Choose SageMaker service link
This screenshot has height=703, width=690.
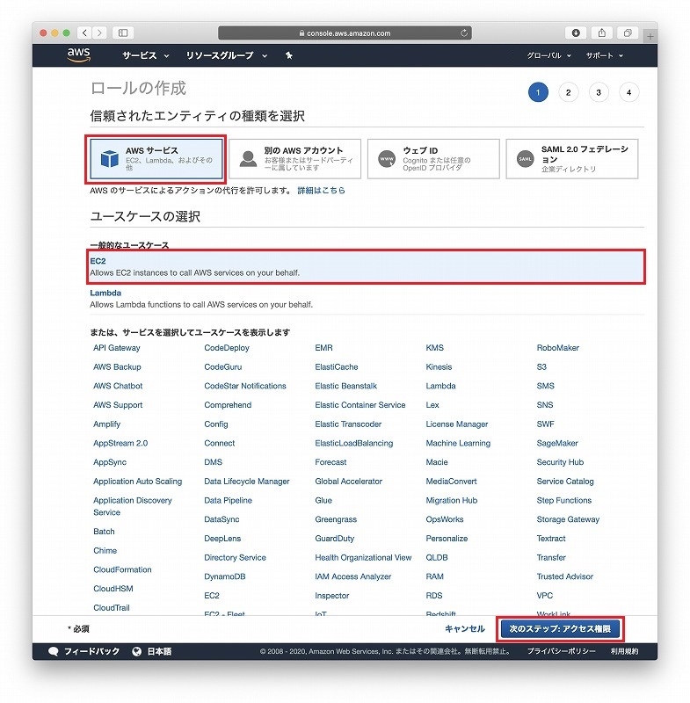click(557, 444)
